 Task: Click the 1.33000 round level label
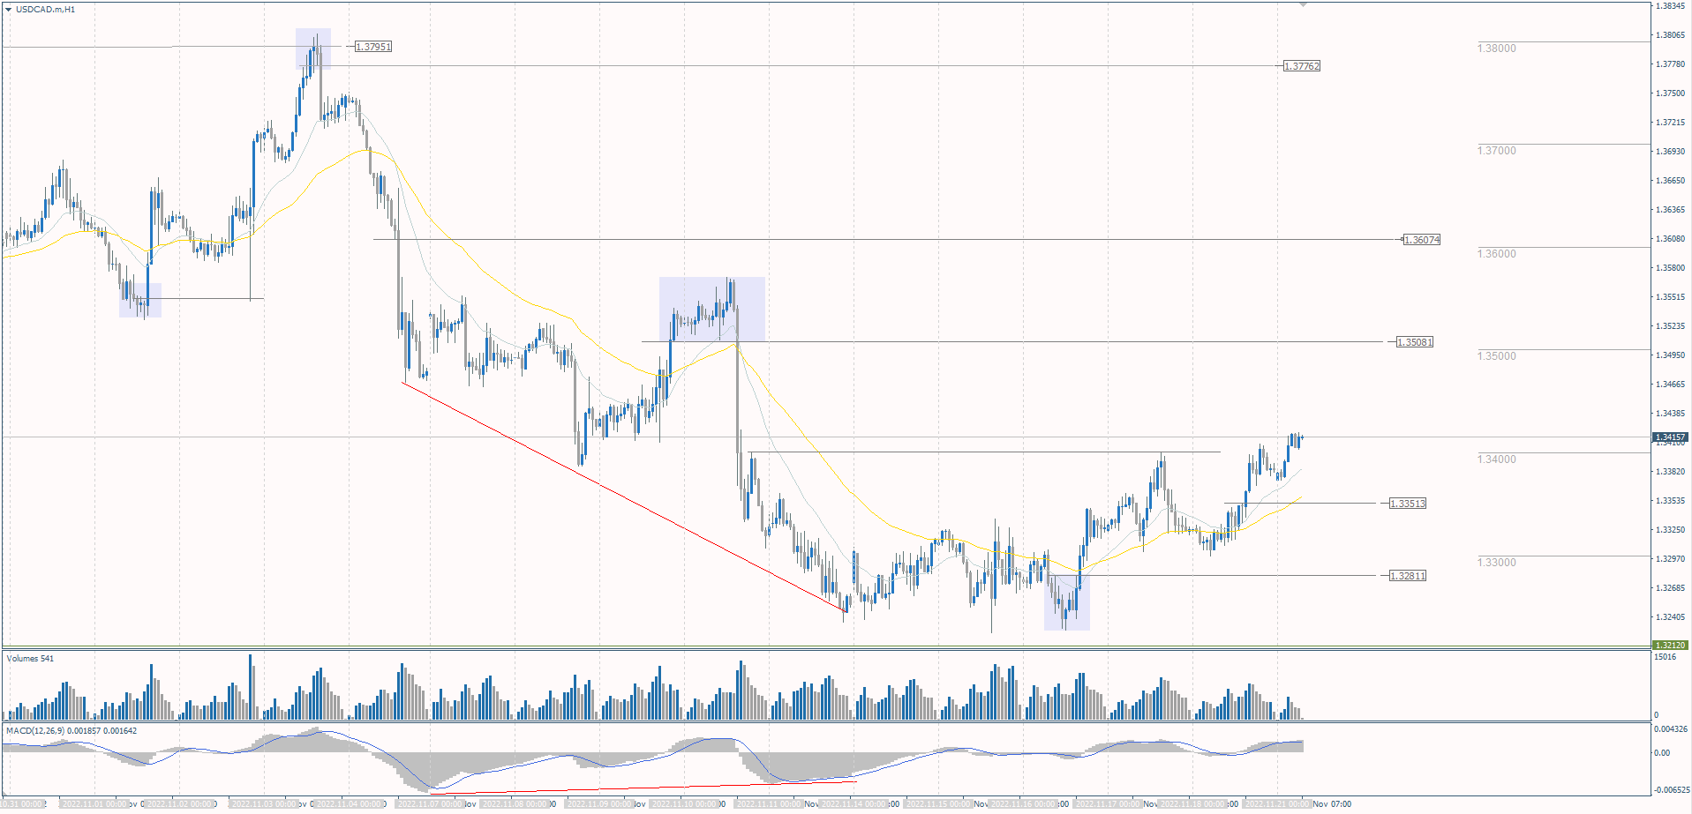(x=1497, y=563)
